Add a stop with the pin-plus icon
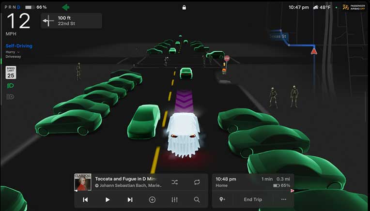This screenshot has height=211, width=370. coord(222,199)
